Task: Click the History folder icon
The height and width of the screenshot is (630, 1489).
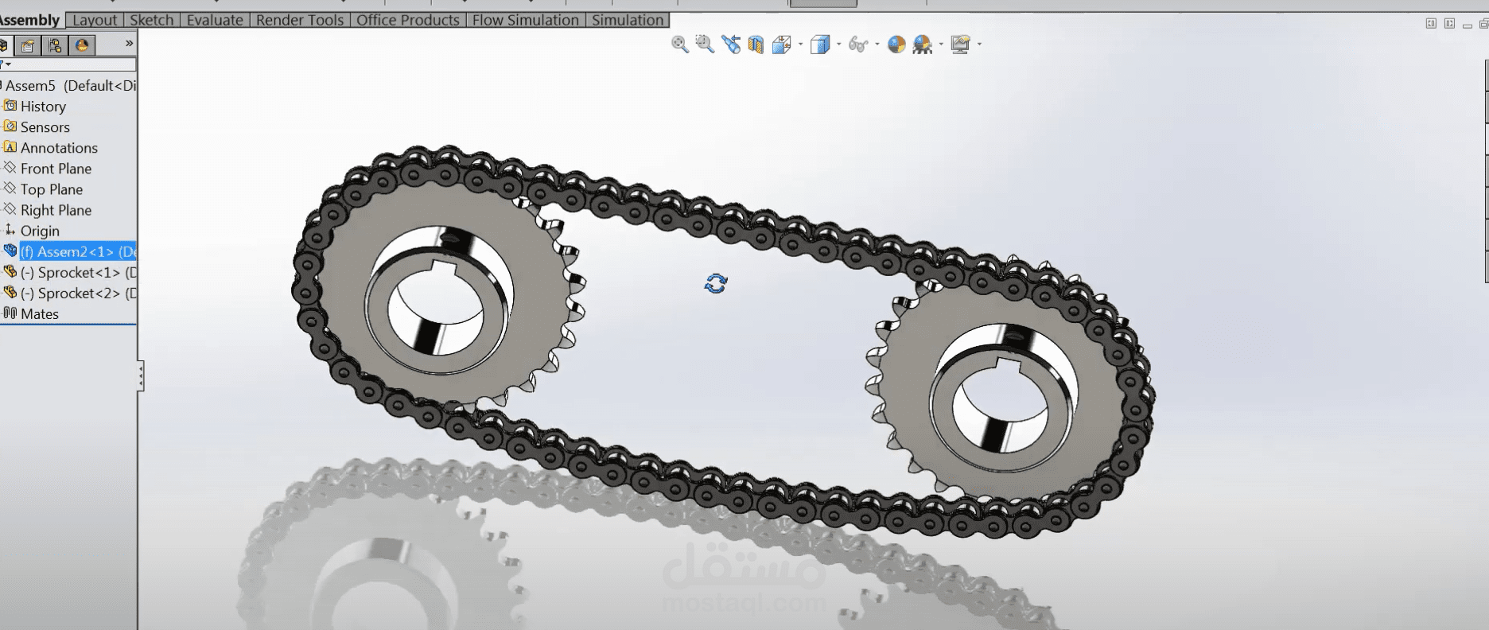Action: [10, 105]
